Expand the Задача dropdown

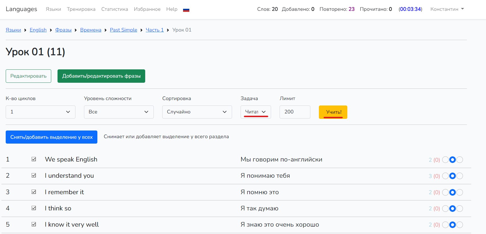[255, 112]
